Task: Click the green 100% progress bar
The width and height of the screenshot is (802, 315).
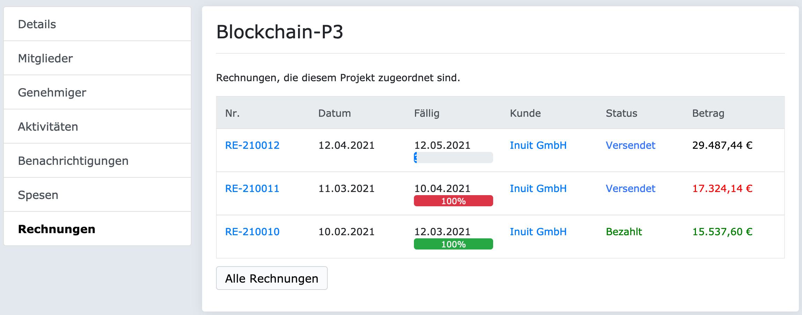Action: 453,244
